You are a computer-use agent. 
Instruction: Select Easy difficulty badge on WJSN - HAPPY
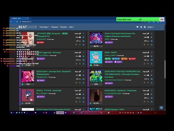[108, 59]
